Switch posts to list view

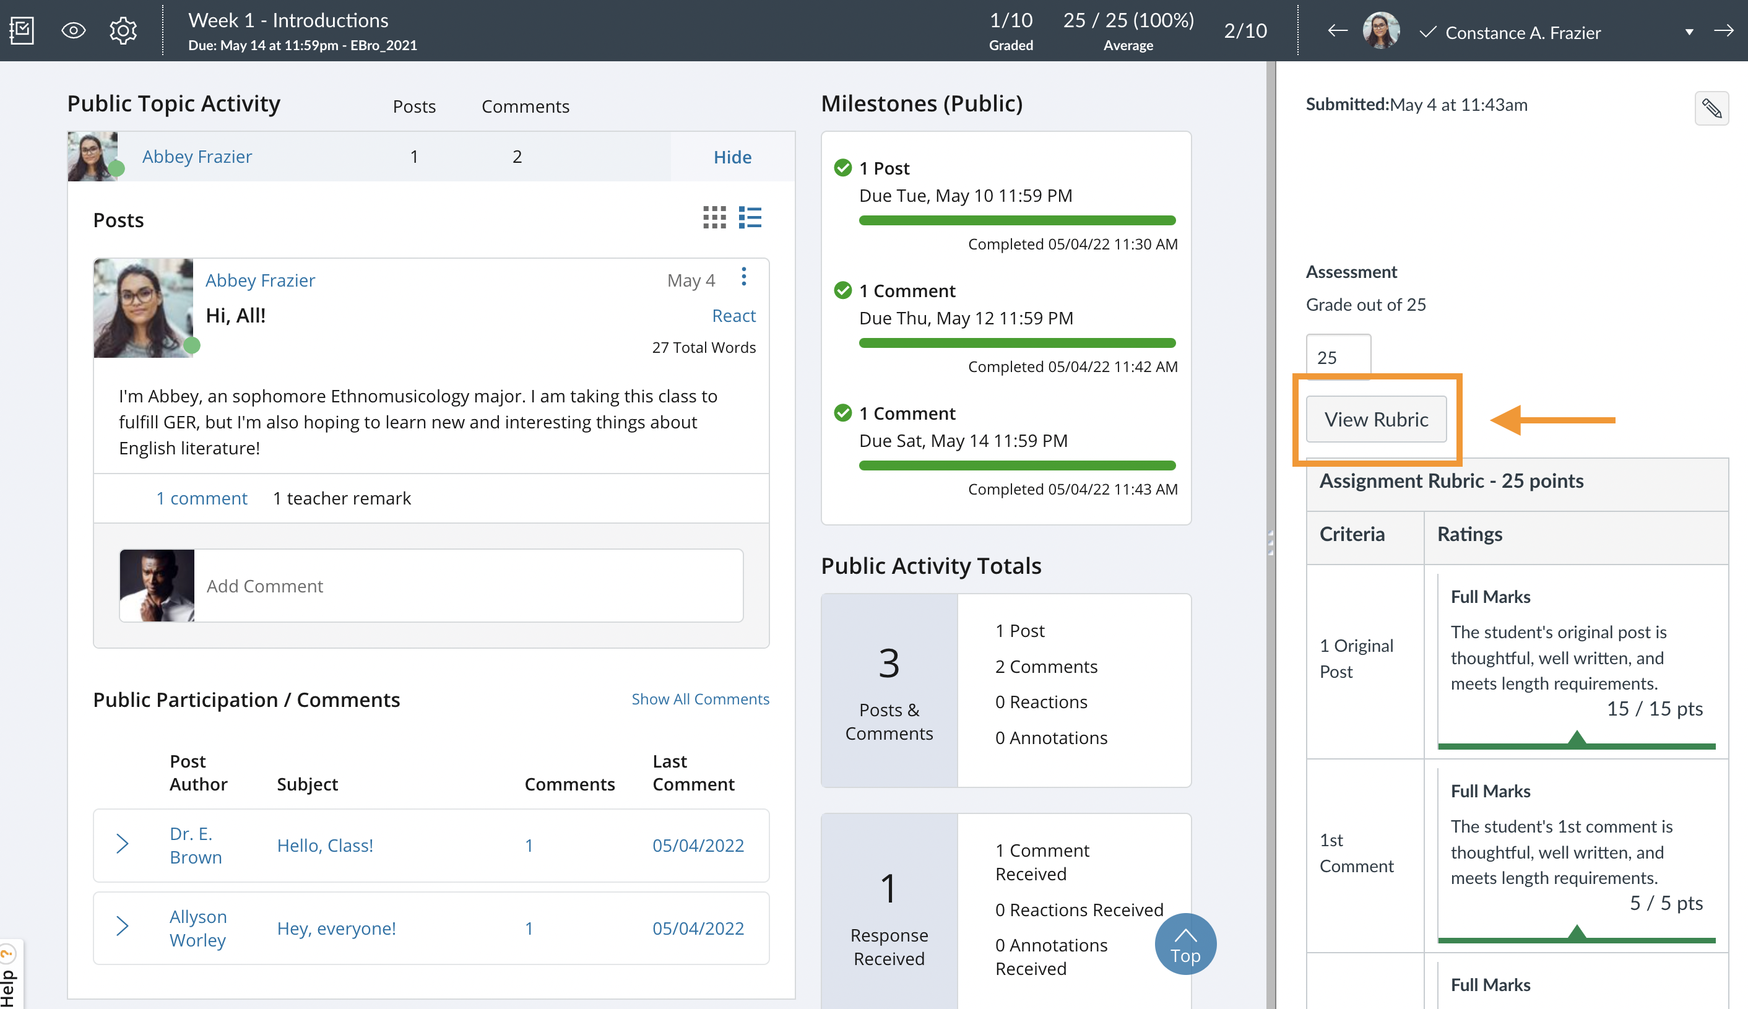pos(750,217)
